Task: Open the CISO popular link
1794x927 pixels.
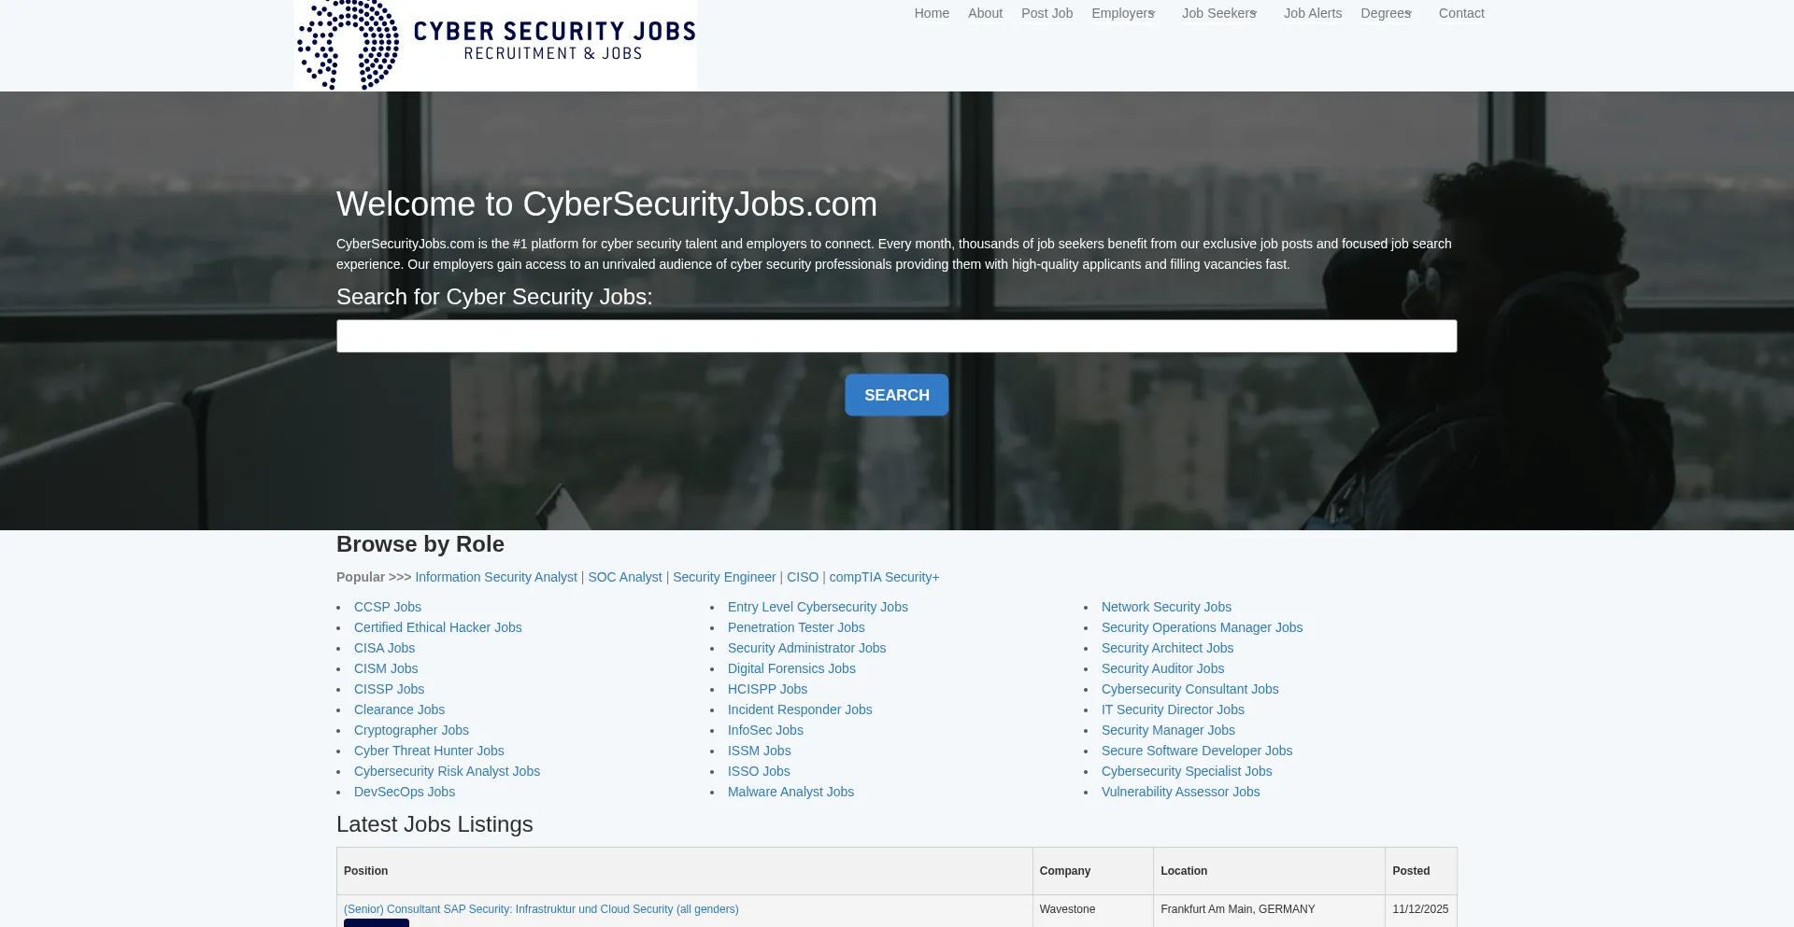Action: [x=803, y=577]
